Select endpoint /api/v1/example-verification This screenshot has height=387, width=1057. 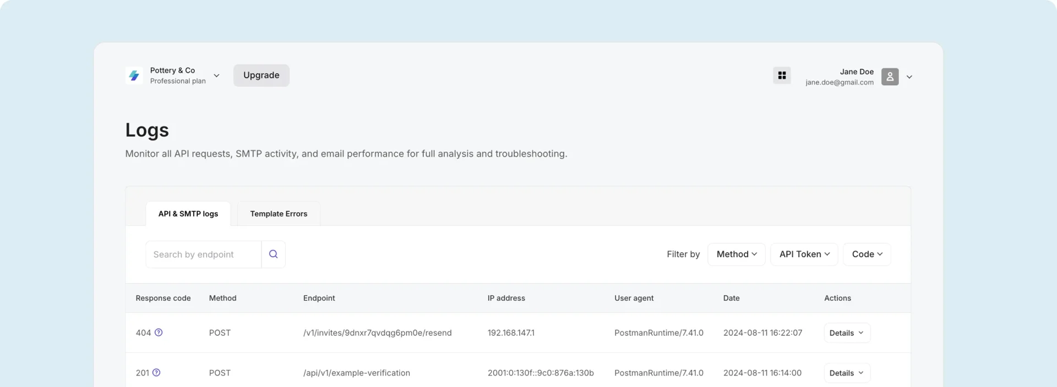point(356,373)
